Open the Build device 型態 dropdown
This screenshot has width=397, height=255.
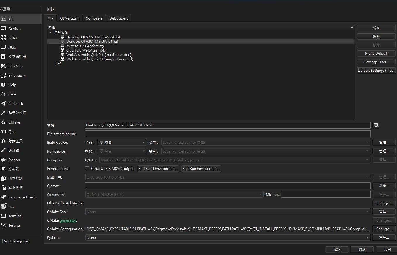(x=122, y=142)
